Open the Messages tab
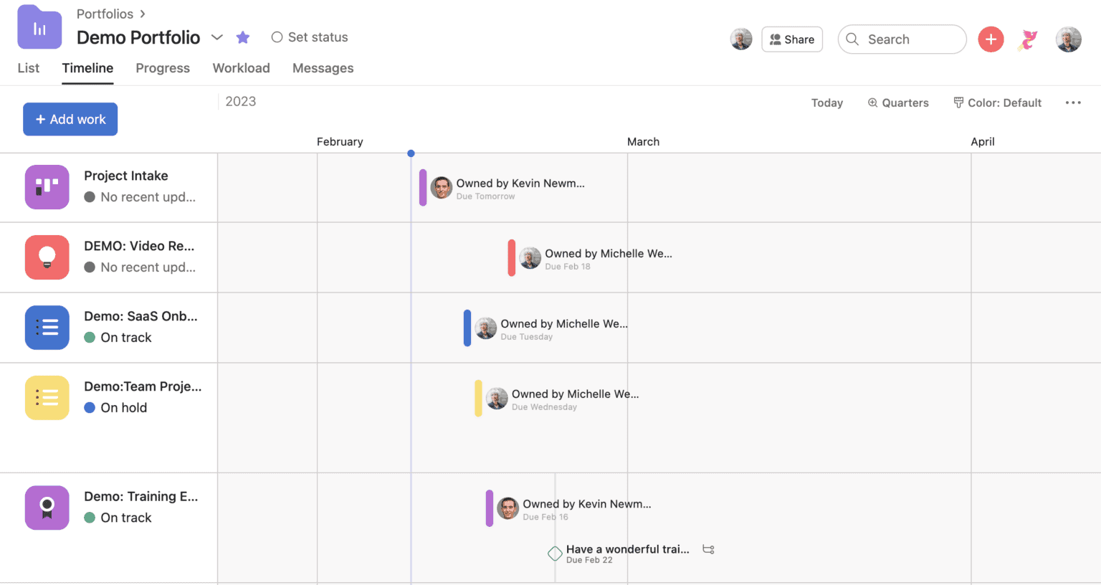This screenshot has width=1101, height=585. (x=323, y=68)
